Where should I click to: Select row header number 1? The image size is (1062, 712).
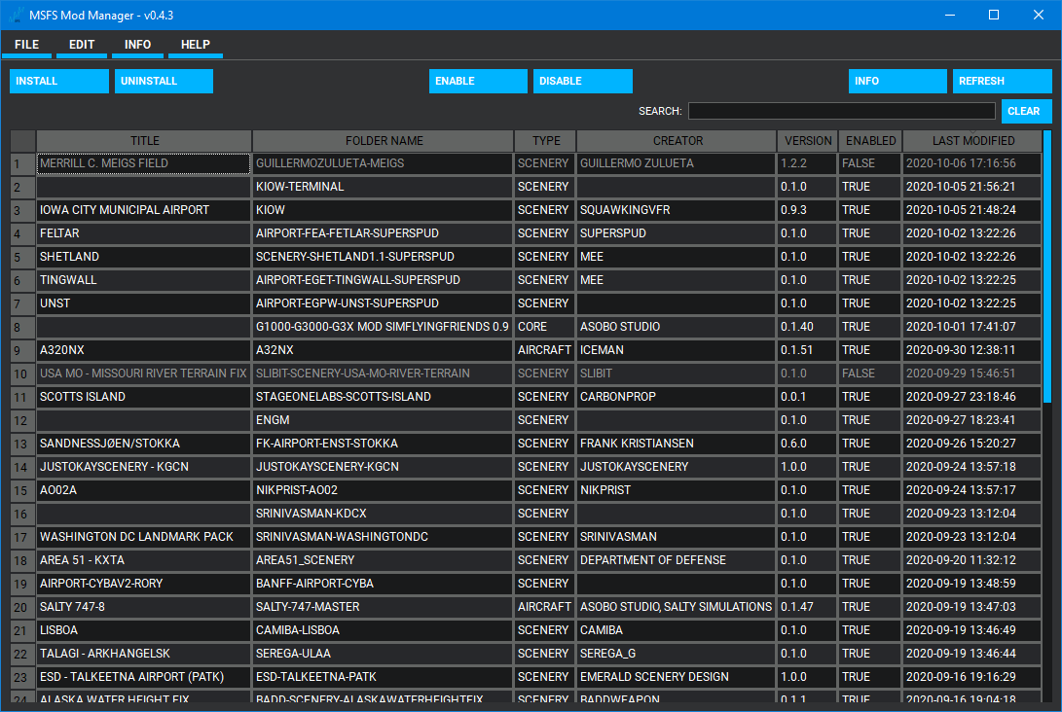[x=23, y=163]
